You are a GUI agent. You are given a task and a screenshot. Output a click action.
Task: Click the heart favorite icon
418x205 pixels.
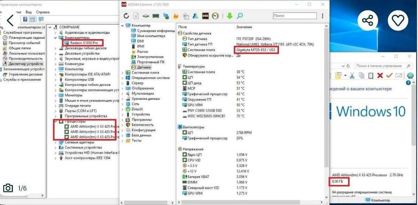tap(398, 20)
